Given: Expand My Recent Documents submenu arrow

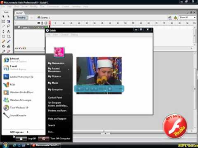Looking at the screenshot, I should (69, 70).
